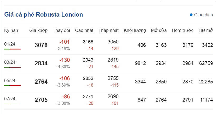217x115 pixels.
Task: Click the blue Giao dịch status dot
Action: click(191, 15)
